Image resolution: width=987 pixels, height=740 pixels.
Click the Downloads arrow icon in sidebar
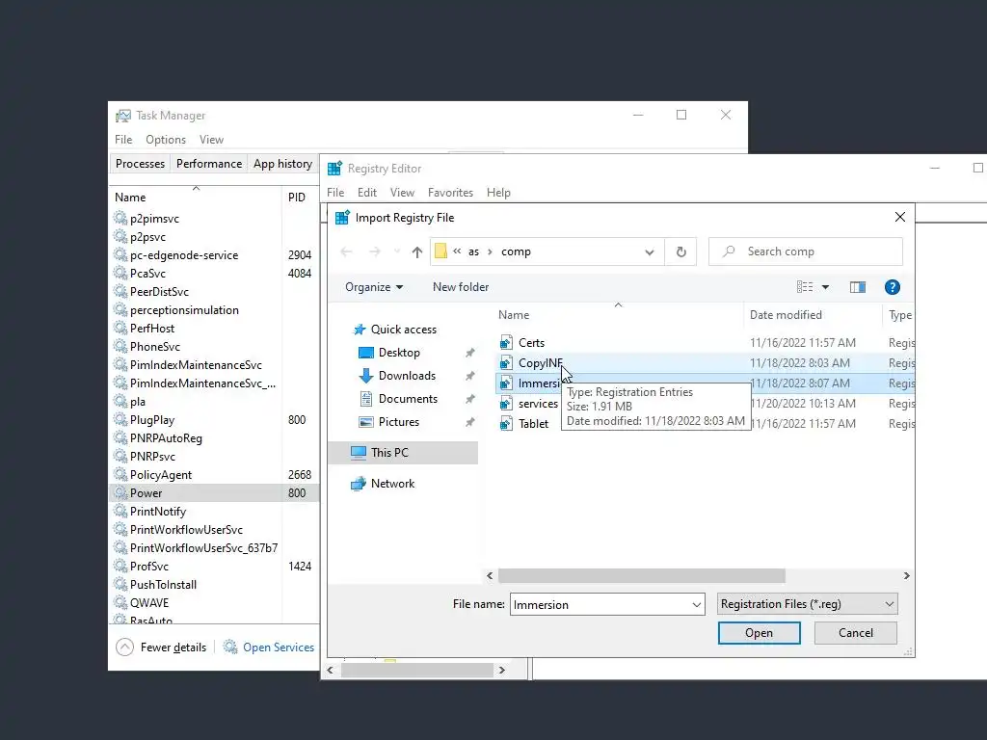[365, 376]
